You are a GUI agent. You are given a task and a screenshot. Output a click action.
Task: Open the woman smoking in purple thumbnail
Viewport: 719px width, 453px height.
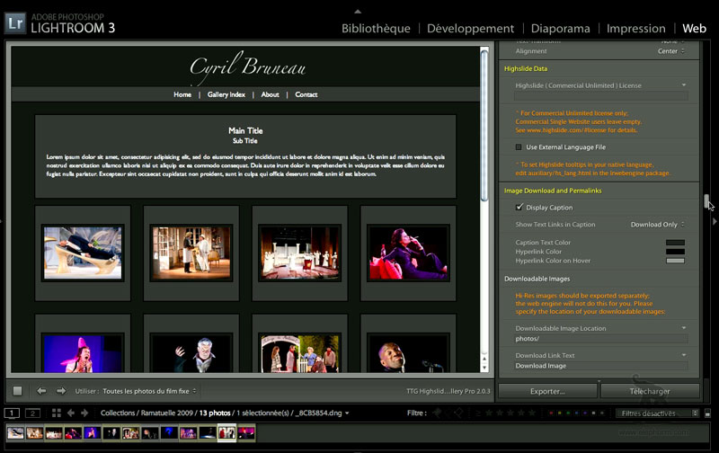pos(408,253)
